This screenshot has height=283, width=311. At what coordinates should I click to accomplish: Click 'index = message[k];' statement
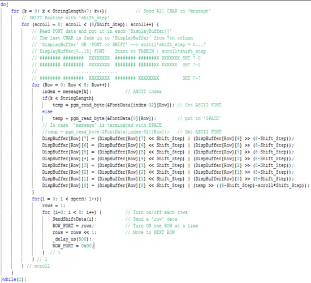pyautogui.click(x=67, y=92)
